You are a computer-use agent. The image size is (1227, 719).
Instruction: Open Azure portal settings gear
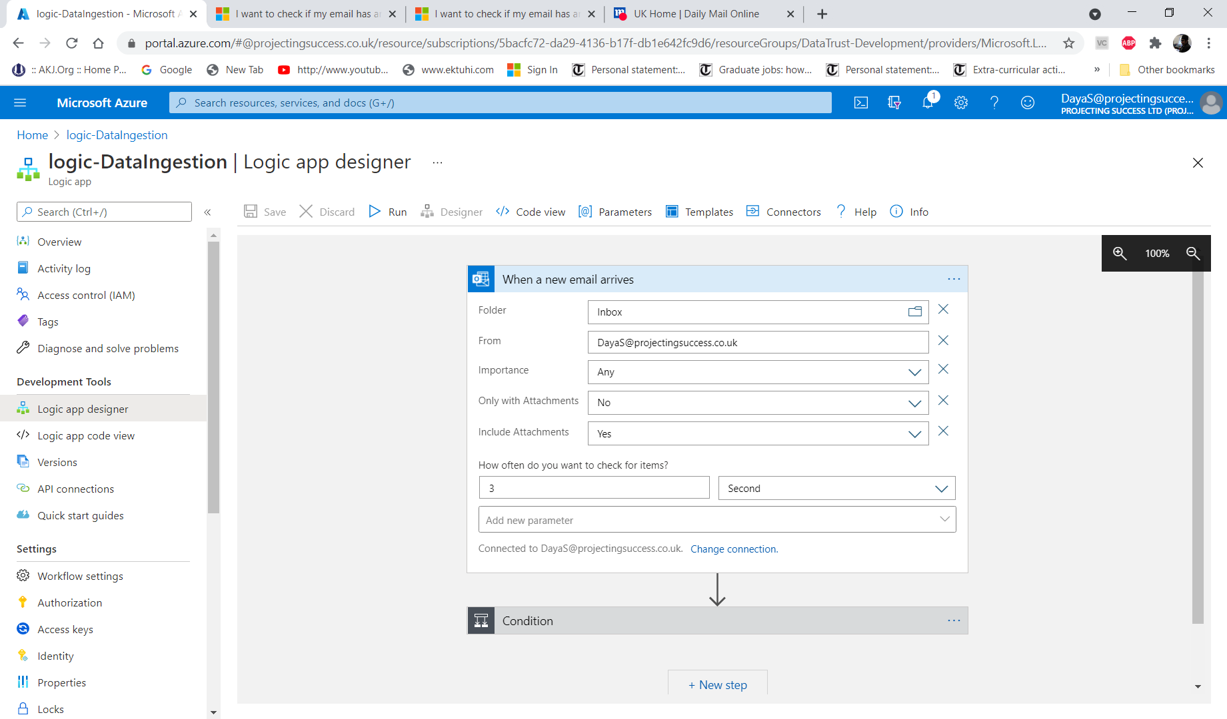click(x=960, y=103)
